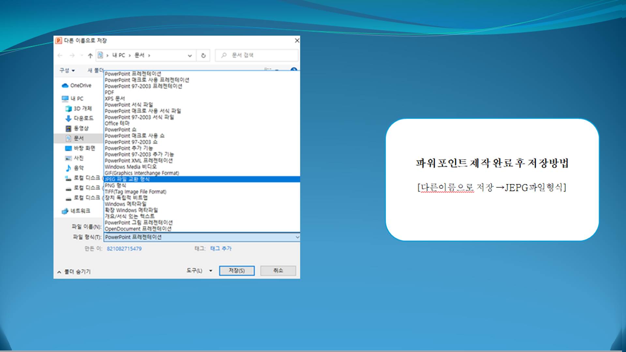
Task: Click the up arrow navigation icon
Action: pyautogui.click(x=90, y=55)
